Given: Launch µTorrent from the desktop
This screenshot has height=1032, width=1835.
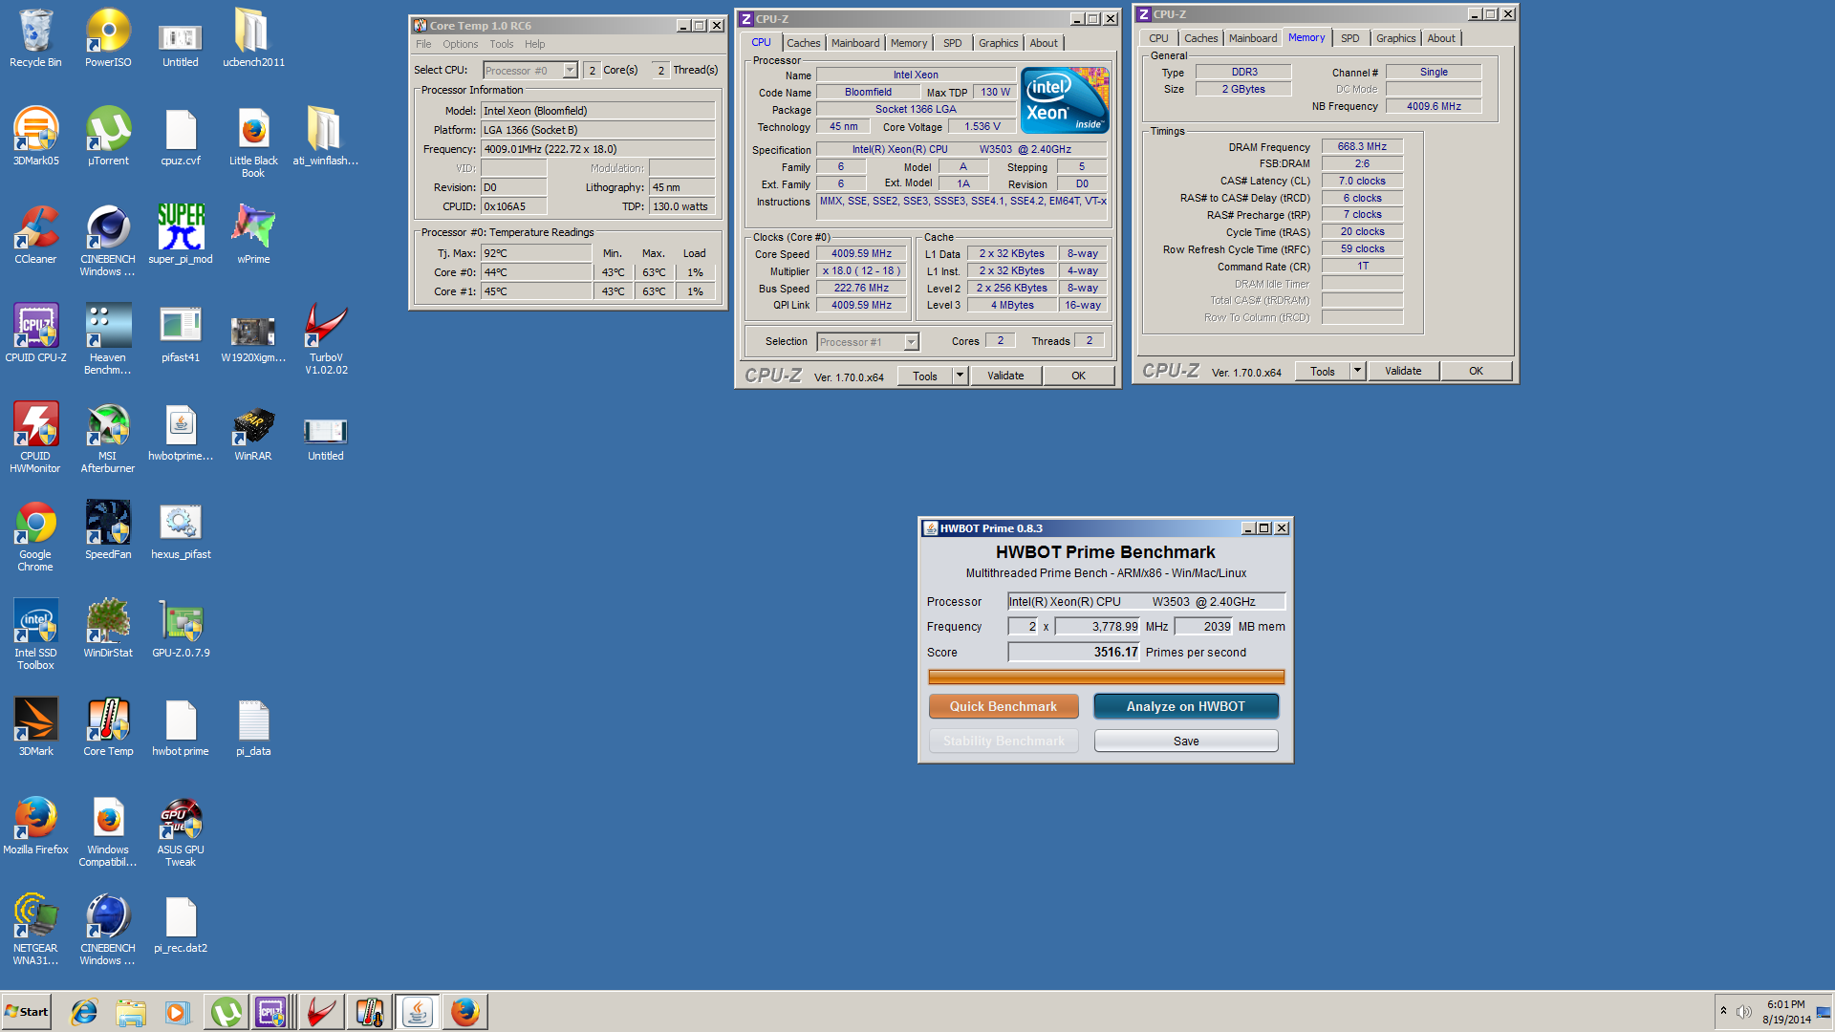Looking at the screenshot, I should pos(108,137).
